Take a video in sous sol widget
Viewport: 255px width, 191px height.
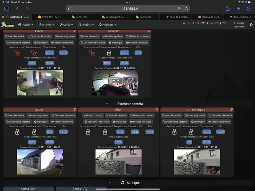coord(137,42)
